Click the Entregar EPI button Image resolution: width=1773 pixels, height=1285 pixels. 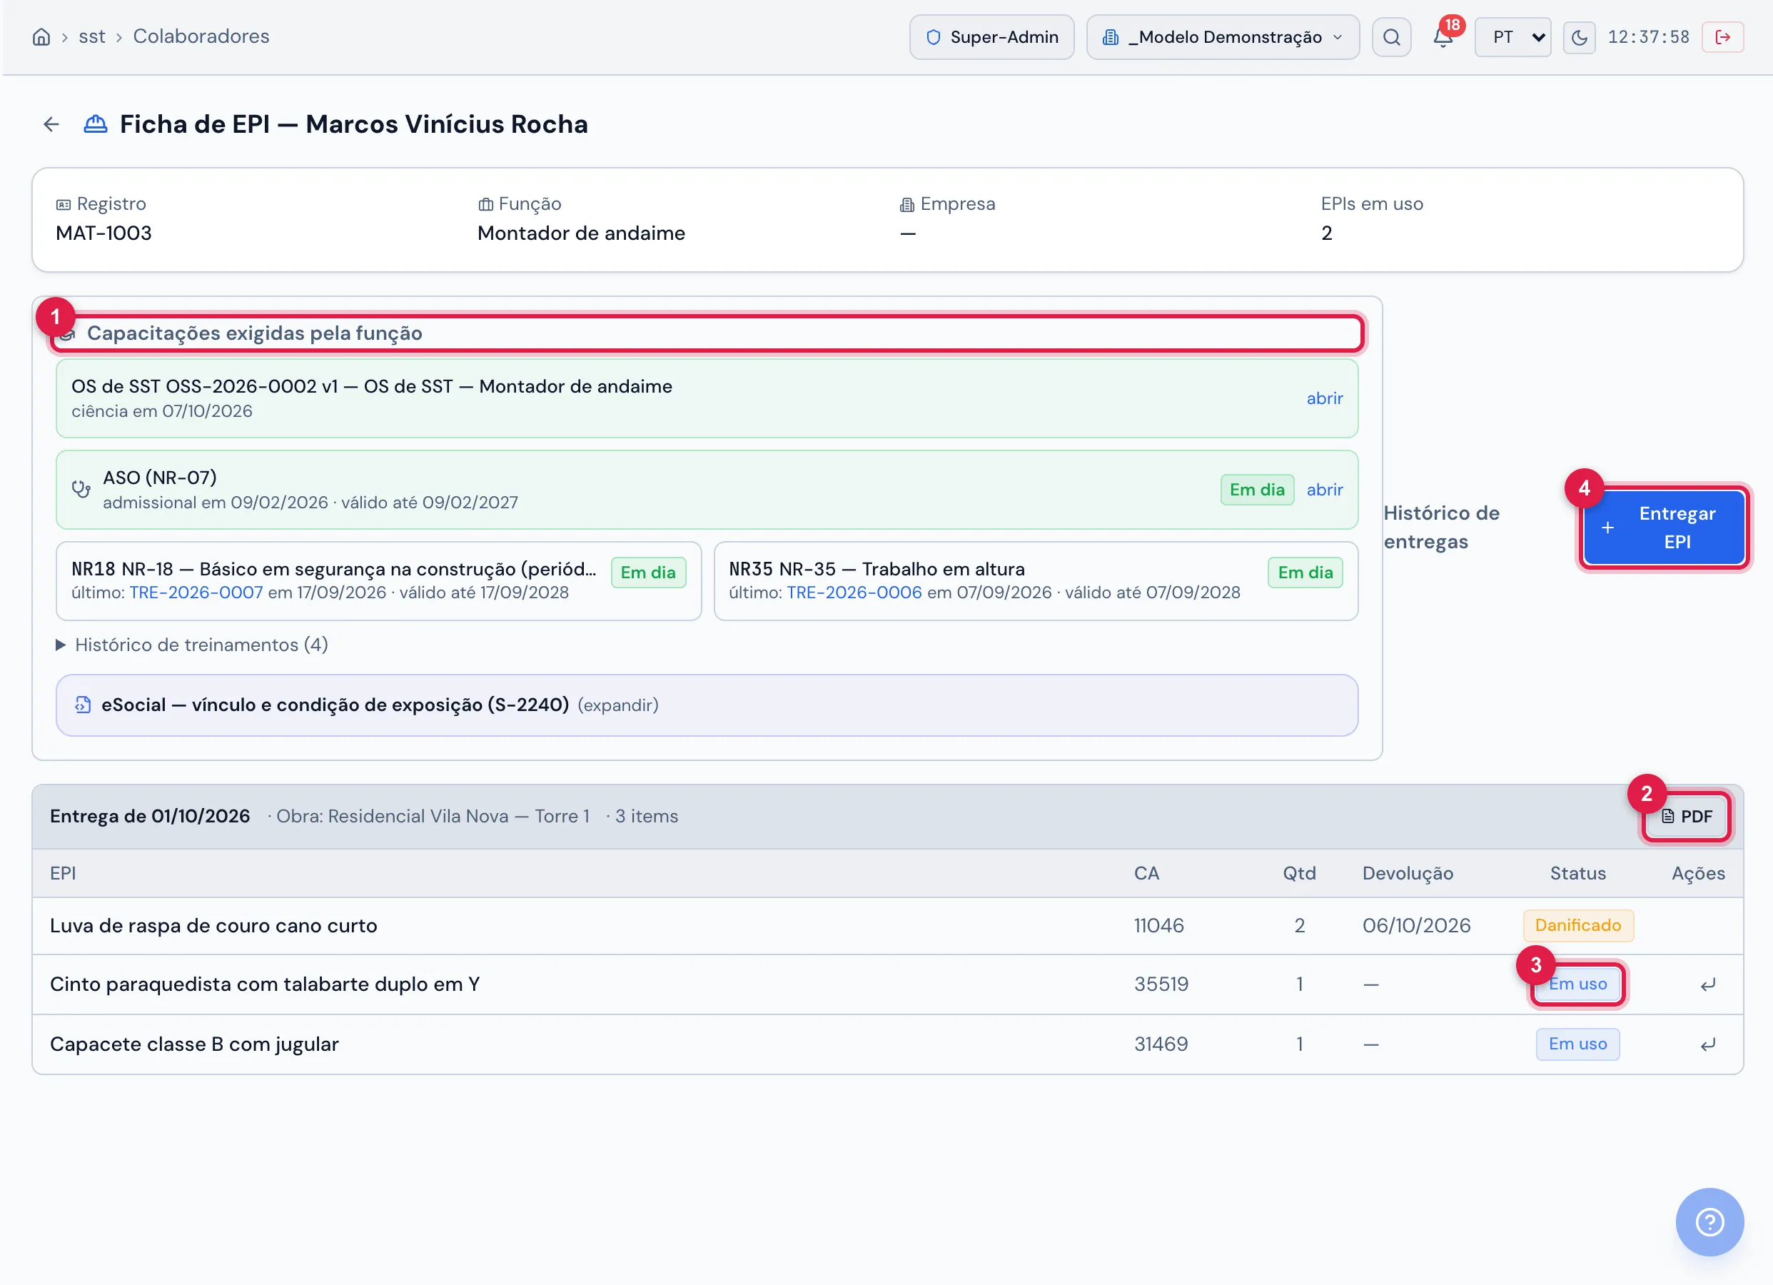click(1664, 528)
